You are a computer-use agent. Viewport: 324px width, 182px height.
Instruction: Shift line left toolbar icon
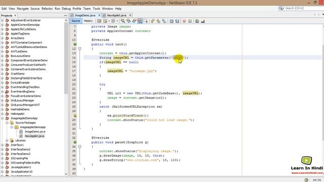click(x=171, y=21)
